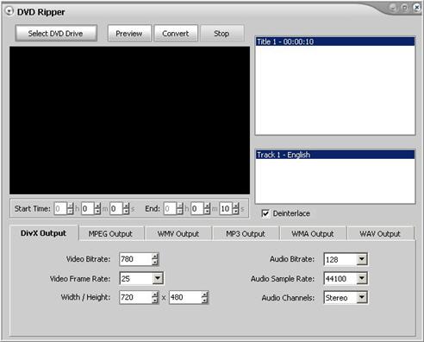Start conversion with the Convert button
This screenshot has width=424, height=342.
176,34
